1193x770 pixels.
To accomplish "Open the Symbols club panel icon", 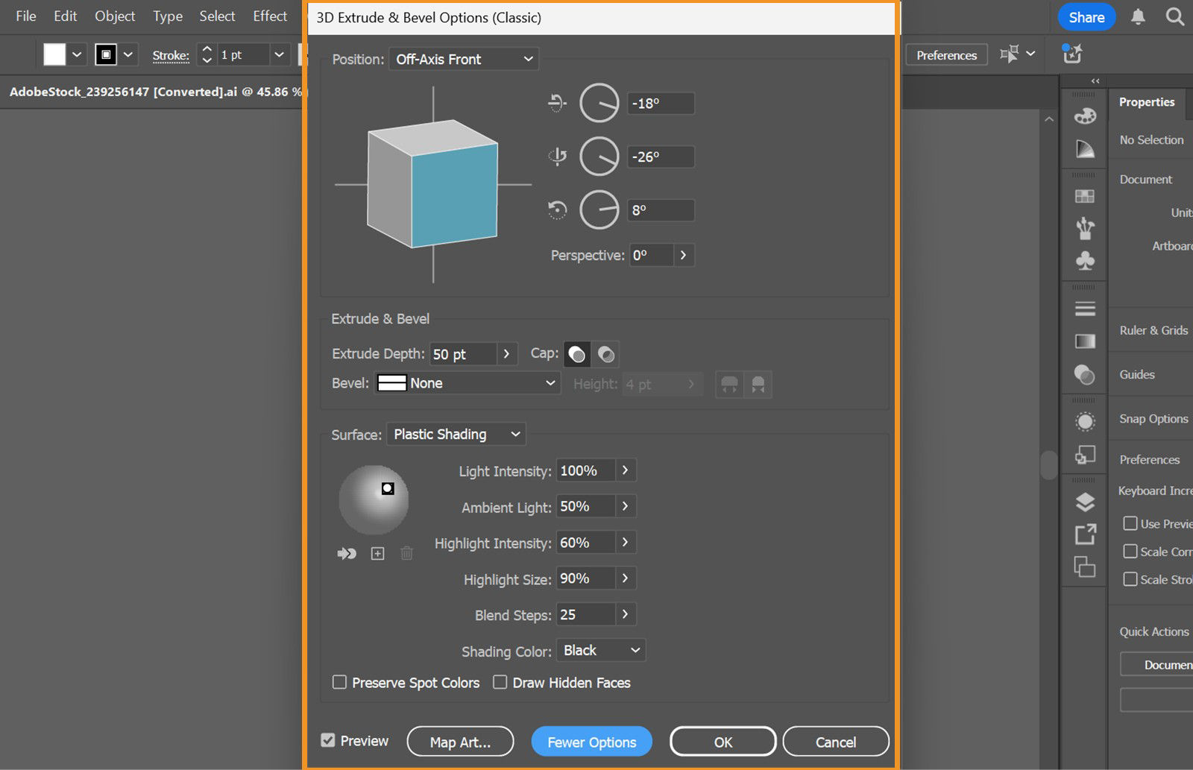I will (1085, 261).
